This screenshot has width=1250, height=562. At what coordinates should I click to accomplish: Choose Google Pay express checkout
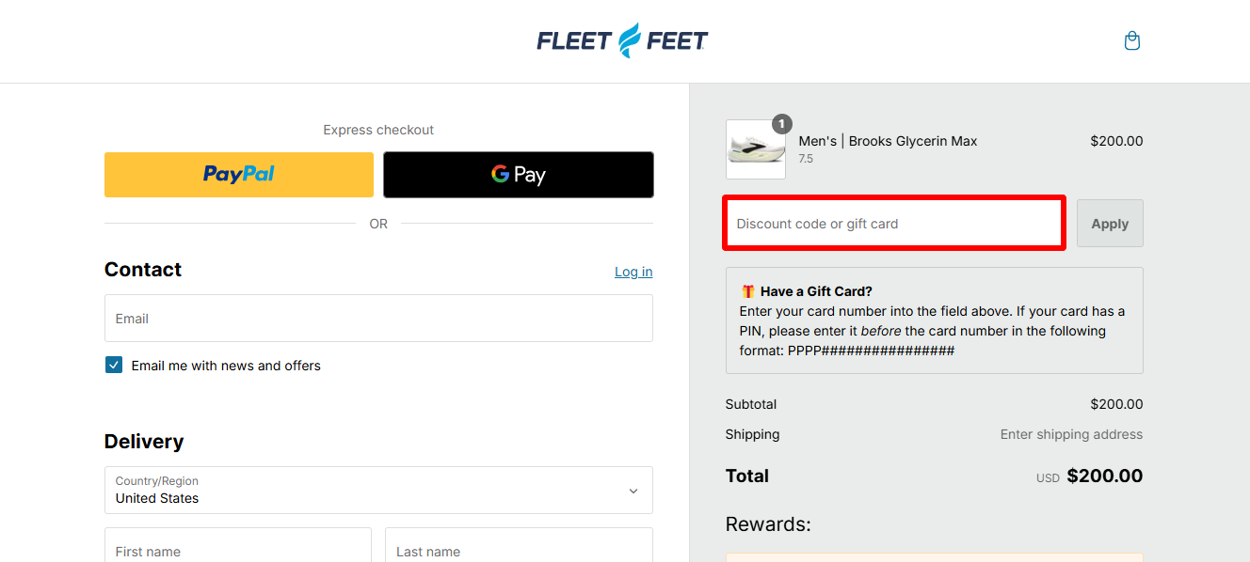coord(519,175)
